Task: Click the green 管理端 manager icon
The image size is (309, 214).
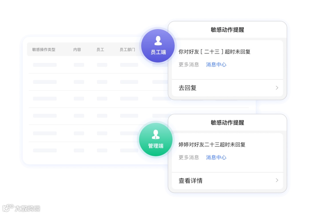Action: 156,139
